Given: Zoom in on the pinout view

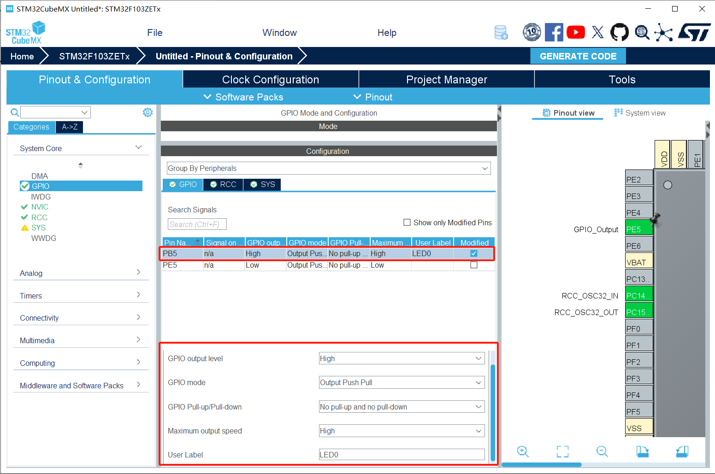Looking at the screenshot, I should coord(523,451).
